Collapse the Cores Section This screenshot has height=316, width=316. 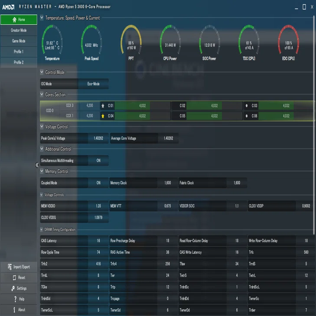click(x=42, y=94)
